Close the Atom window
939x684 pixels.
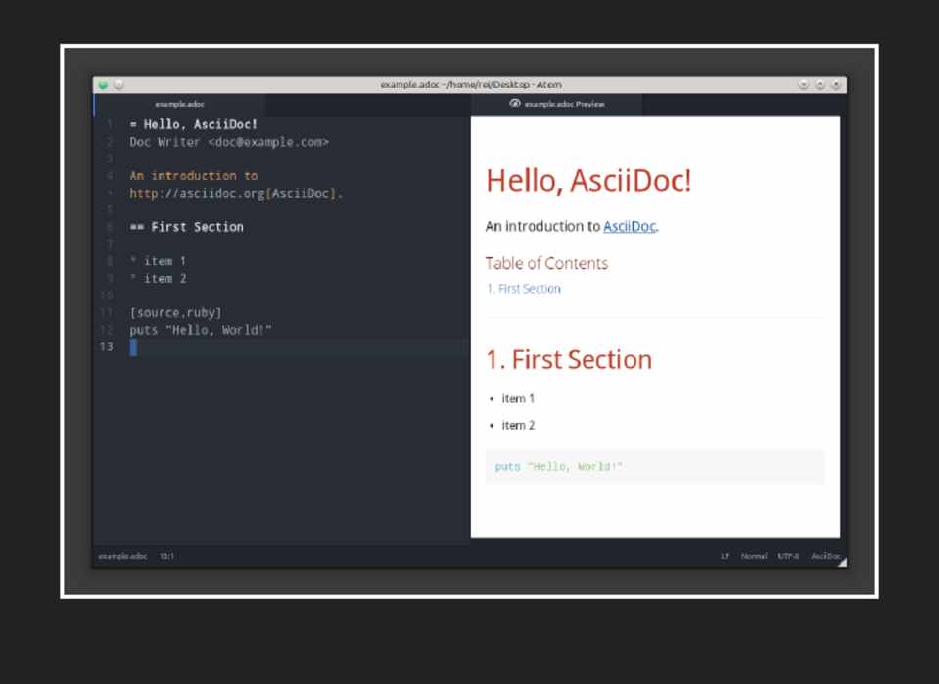pos(835,85)
